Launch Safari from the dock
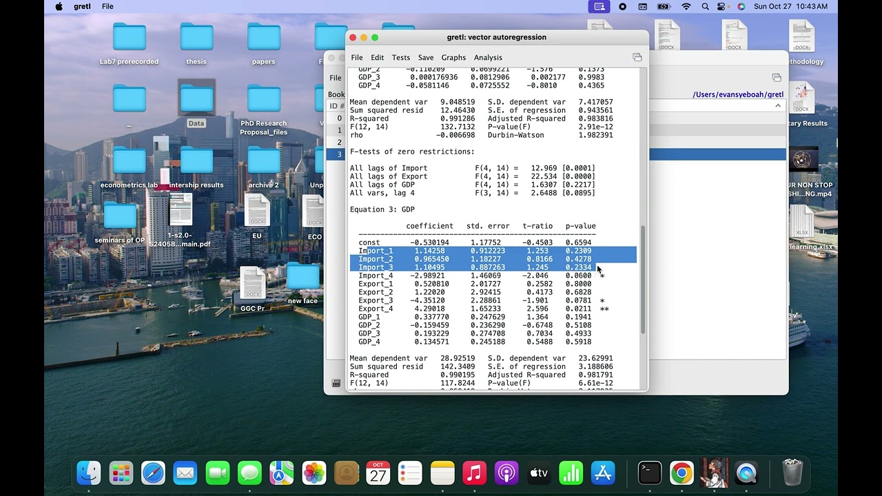The image size is (882, 496). coord(153,473)
